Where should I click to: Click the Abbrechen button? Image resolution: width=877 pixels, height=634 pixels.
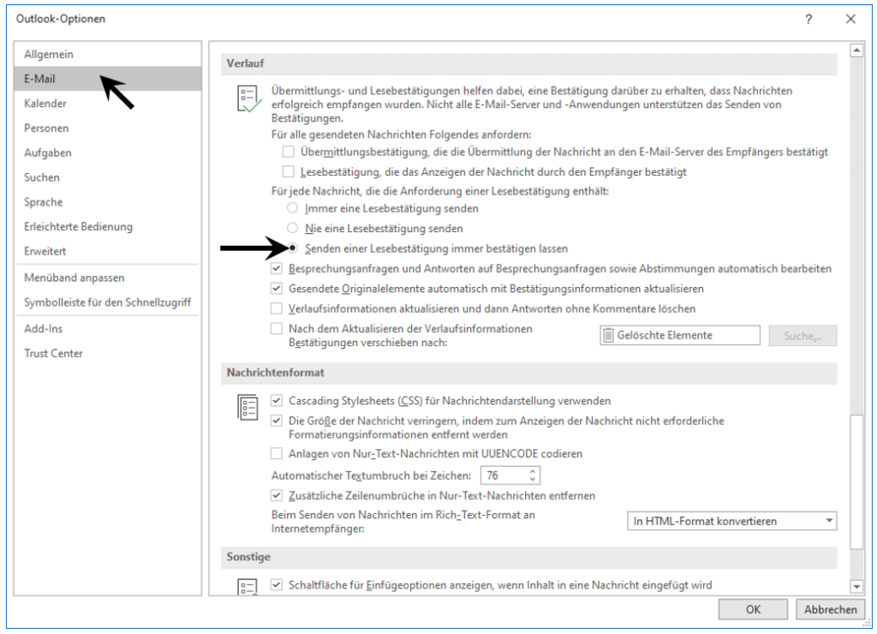[x=830, y=609]
